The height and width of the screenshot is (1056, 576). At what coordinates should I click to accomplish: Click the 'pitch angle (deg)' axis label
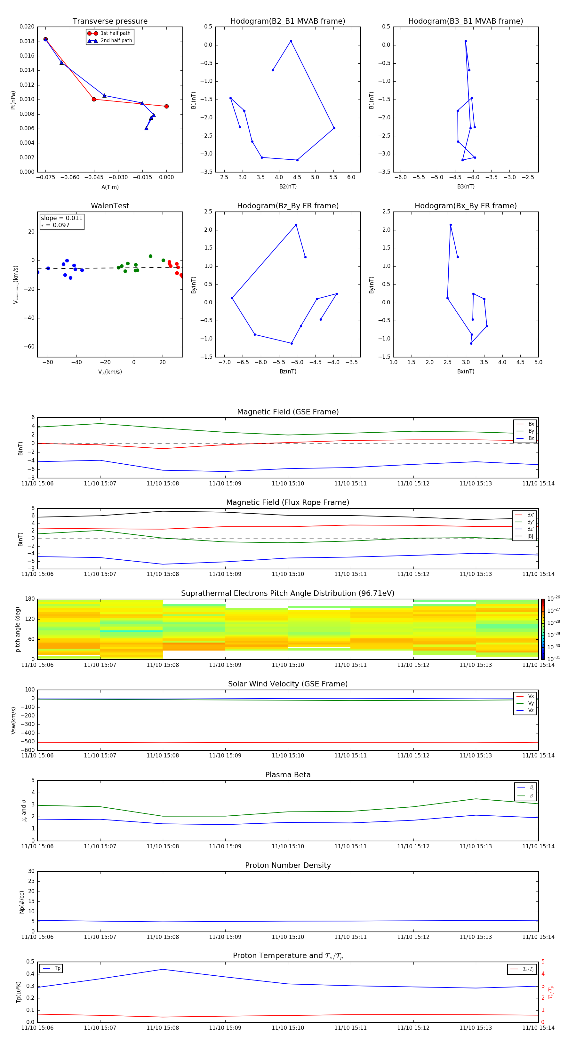click(x=18, y=629)
